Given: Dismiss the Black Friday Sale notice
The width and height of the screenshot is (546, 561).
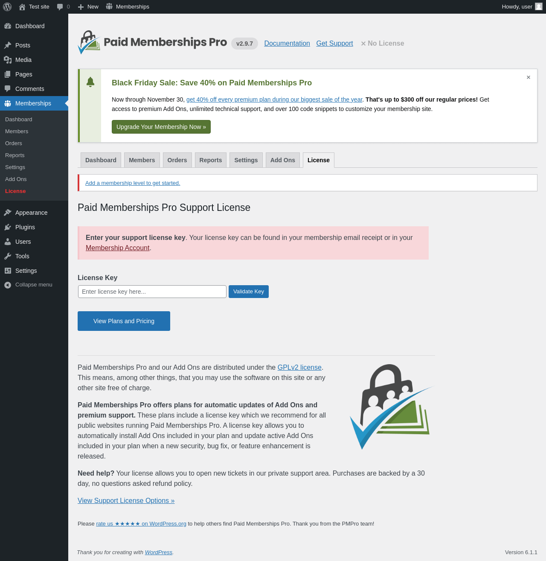Looking at the screenshot, I should pyautogui.click(x=529, y=77).
